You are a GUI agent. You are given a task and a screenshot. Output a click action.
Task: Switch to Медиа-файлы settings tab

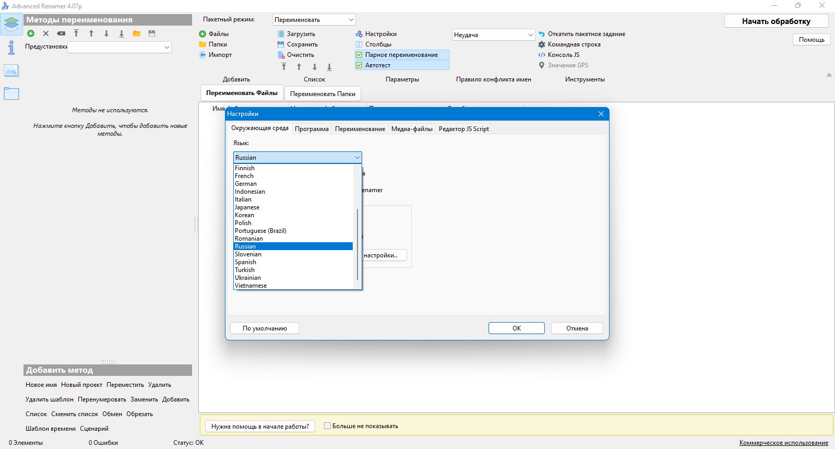(412, 129)
